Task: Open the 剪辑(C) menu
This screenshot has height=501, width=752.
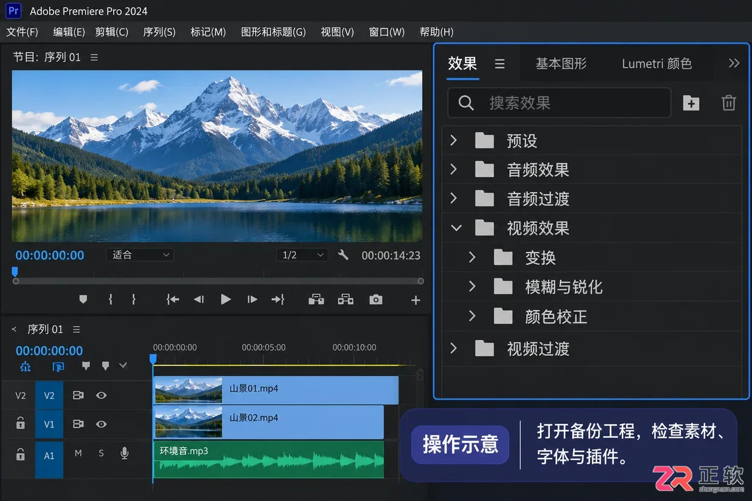Action: tap(112, 32)
